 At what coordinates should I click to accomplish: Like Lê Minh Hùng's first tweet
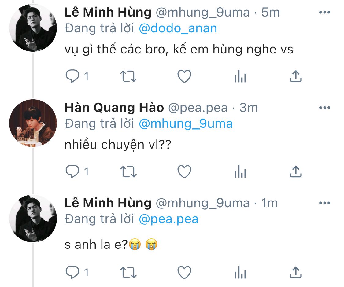click(184, 76)
